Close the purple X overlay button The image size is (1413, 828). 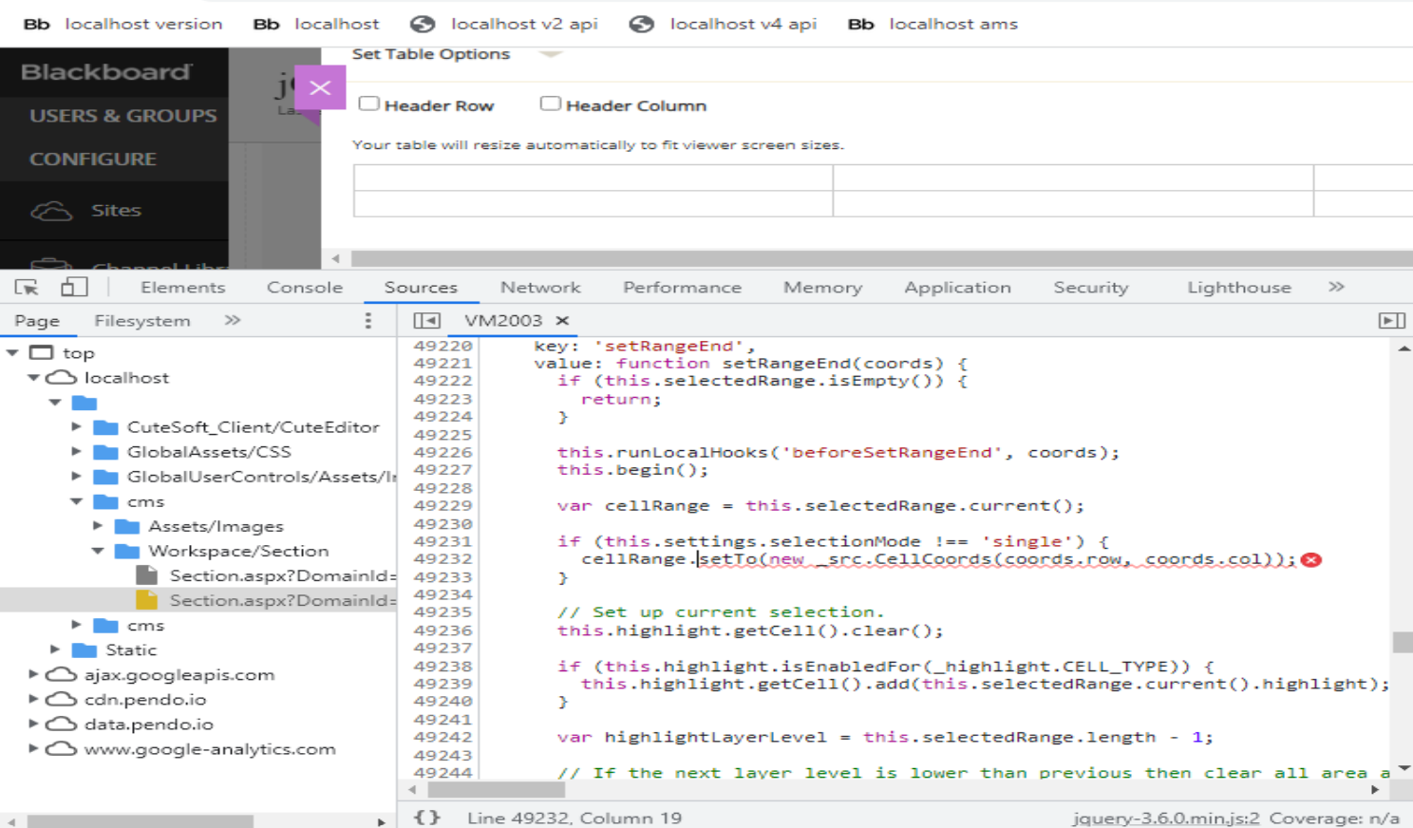320,87
